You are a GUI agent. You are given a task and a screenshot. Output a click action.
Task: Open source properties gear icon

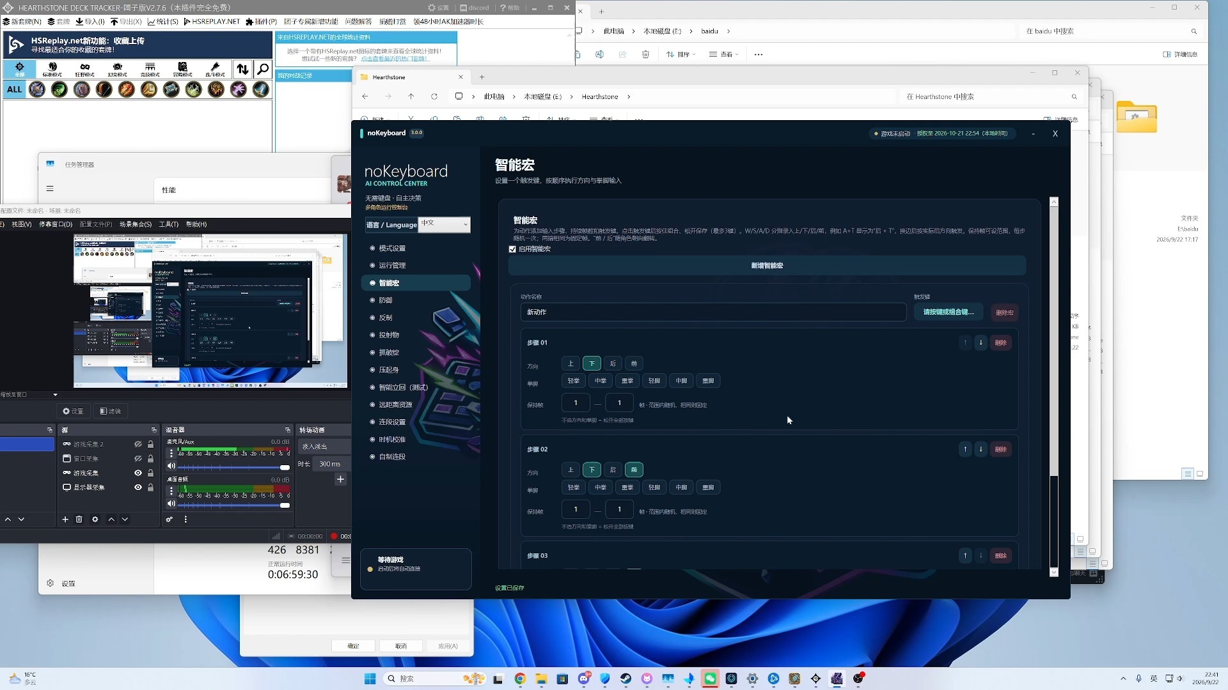(95, 519)
